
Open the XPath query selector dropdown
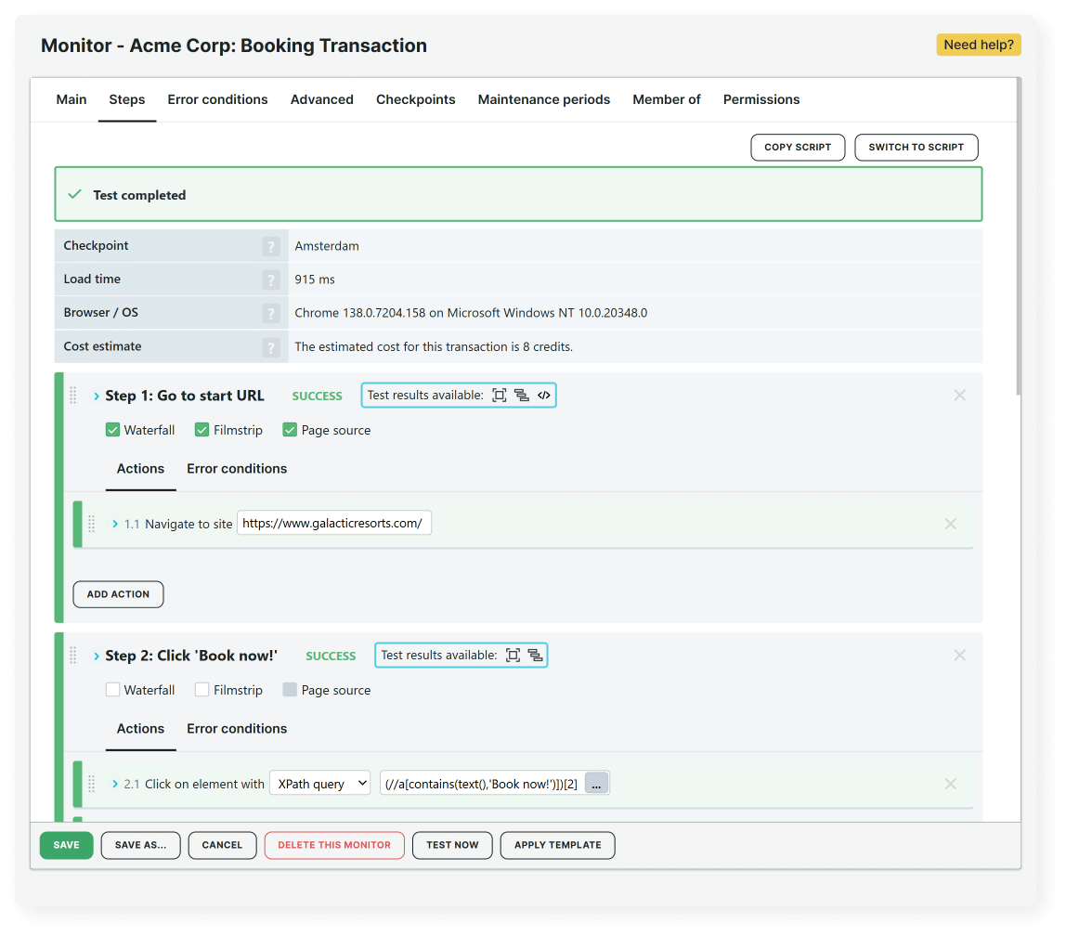click(319, 783)
